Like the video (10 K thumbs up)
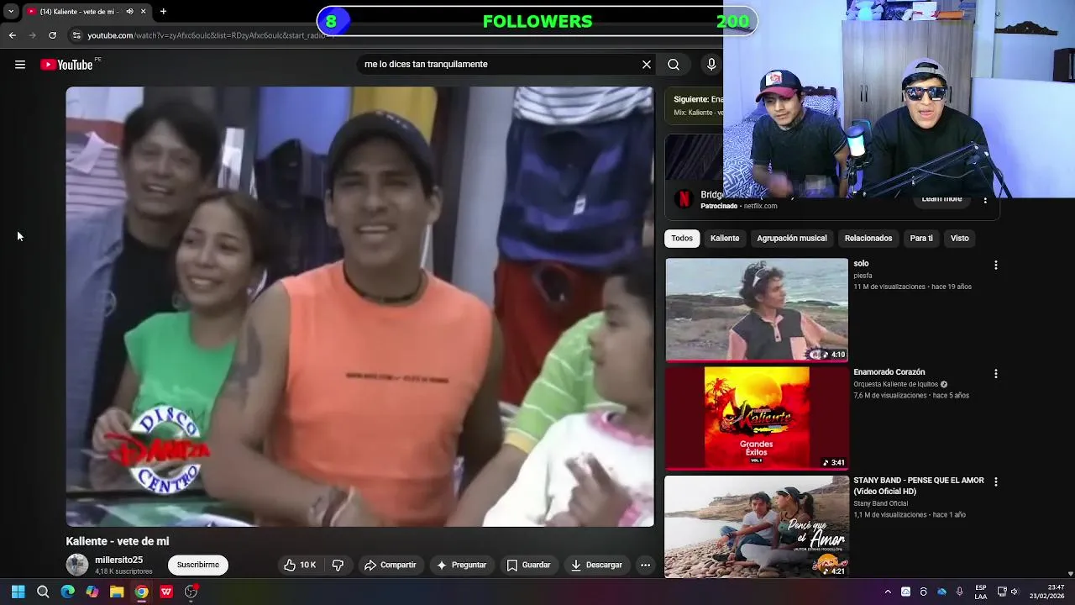The height and width of the screenshot is (605, 1075). (x=300, y=565)
